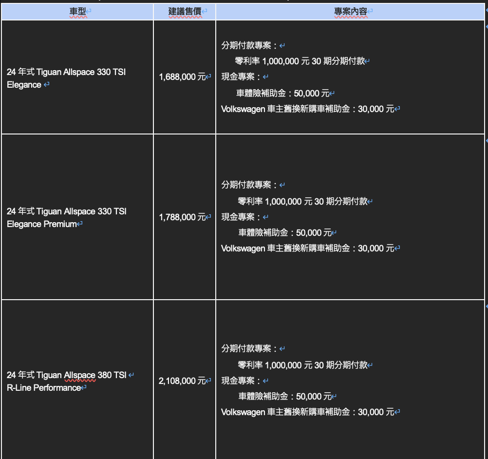Click 分期付款專案 in the first row
488x459 pixels.
pos(249,45)
